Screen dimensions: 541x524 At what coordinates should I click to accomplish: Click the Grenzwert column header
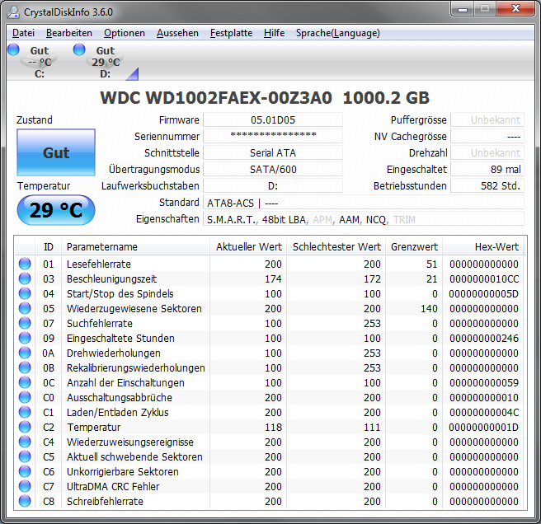(414, 247)
